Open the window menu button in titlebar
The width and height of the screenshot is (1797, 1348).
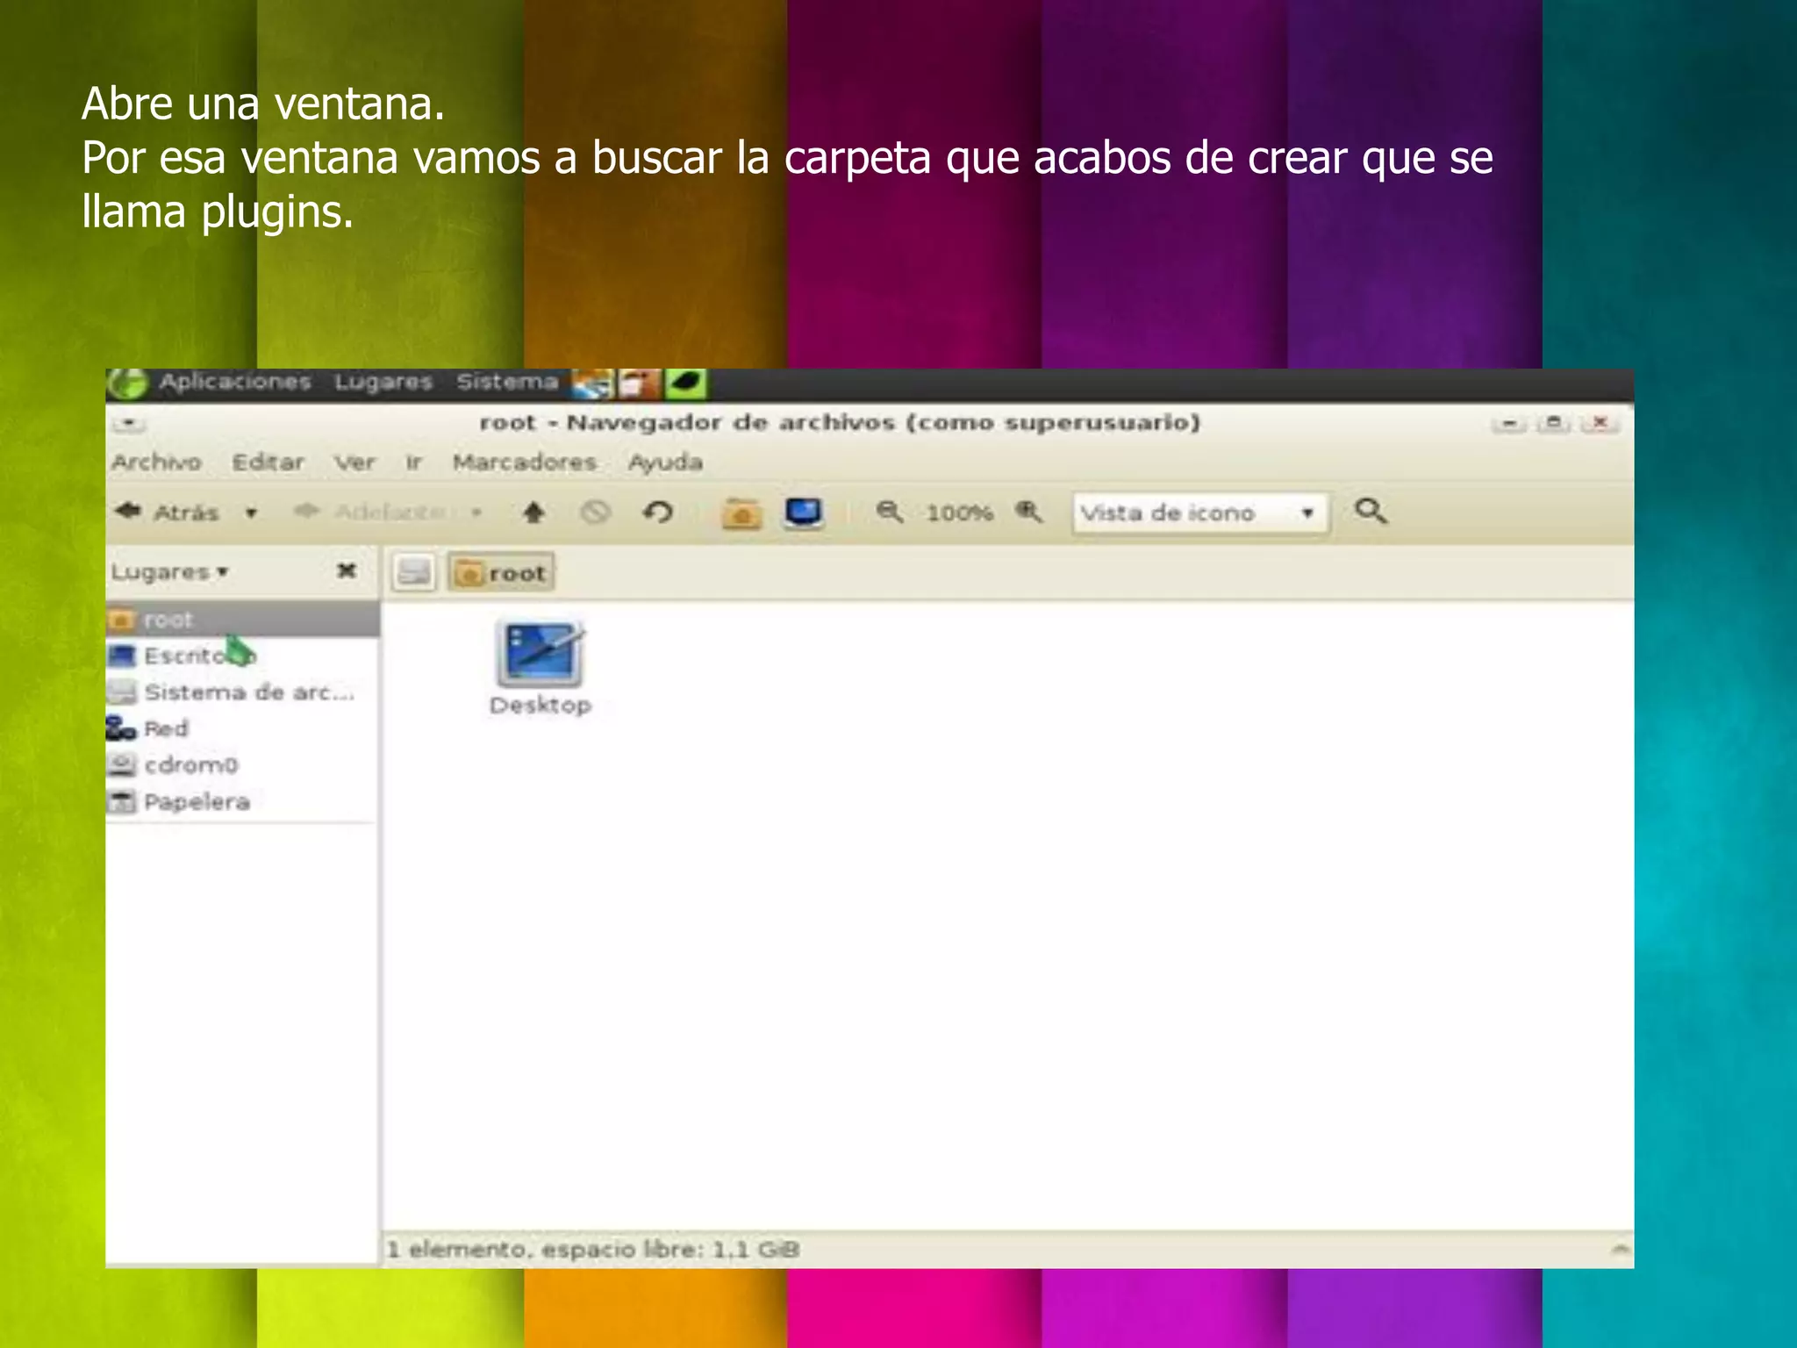click(129, 423)
